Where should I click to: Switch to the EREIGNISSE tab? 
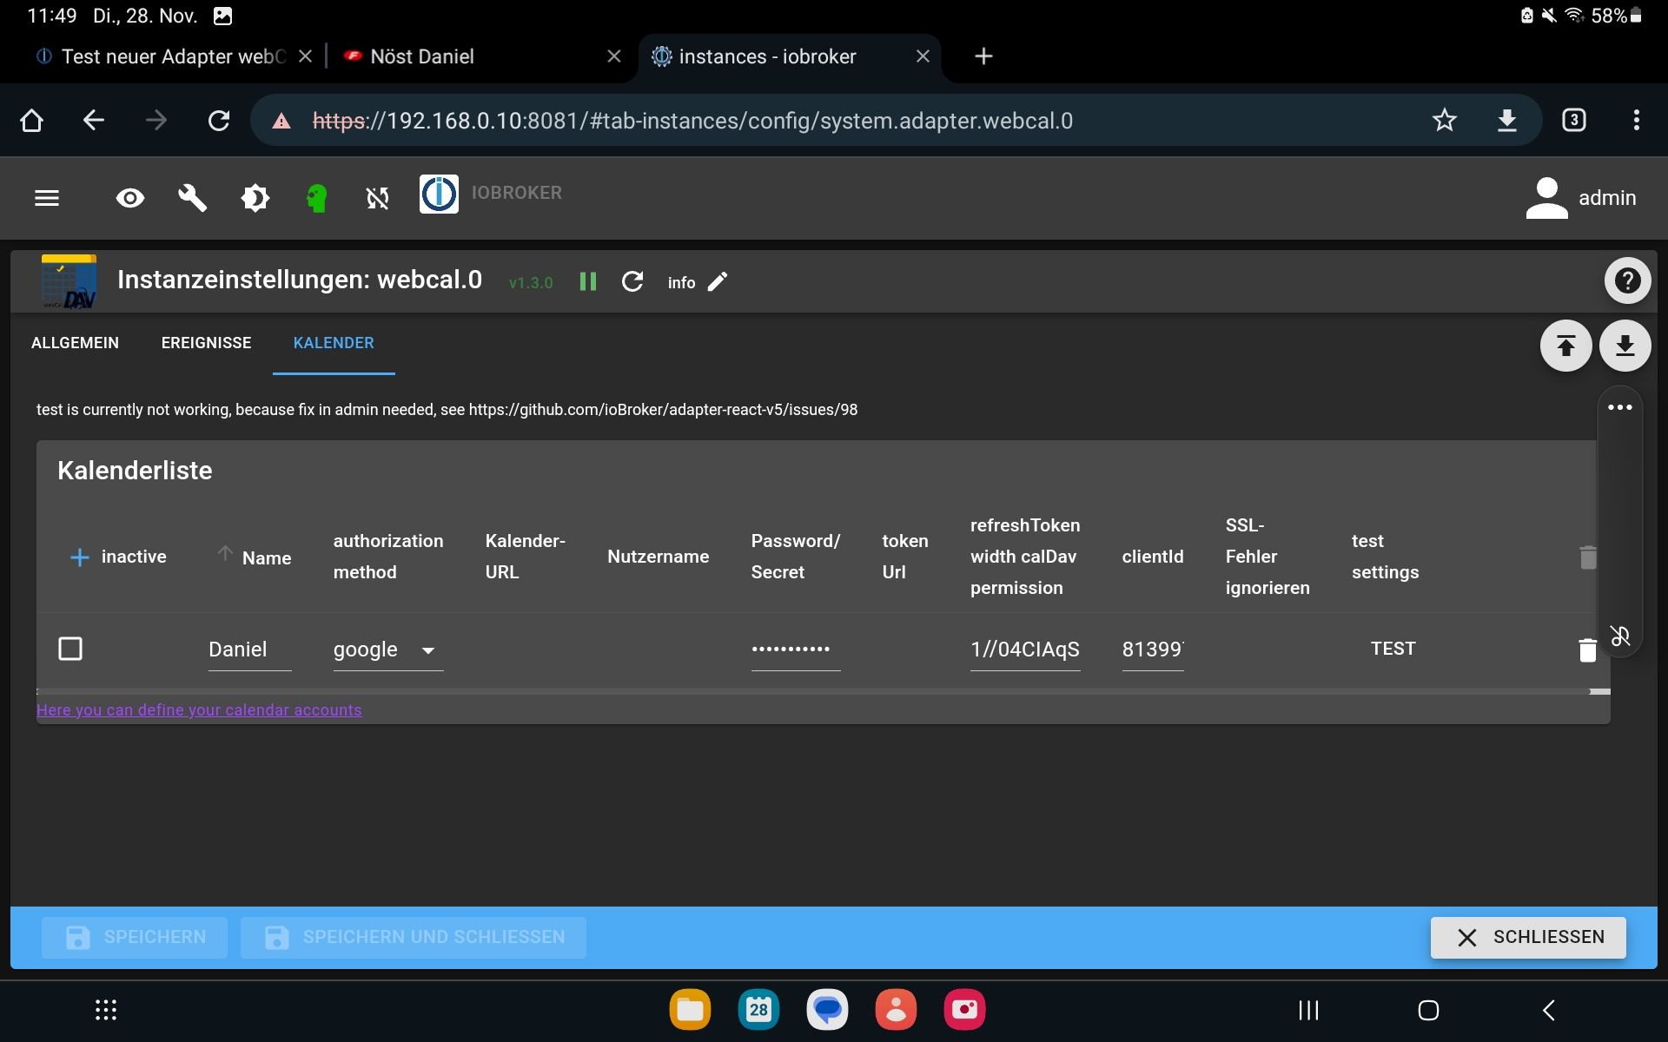[205, 343]
